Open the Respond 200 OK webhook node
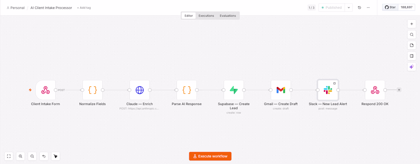This screenshot has height=164, width=420. 375,90
